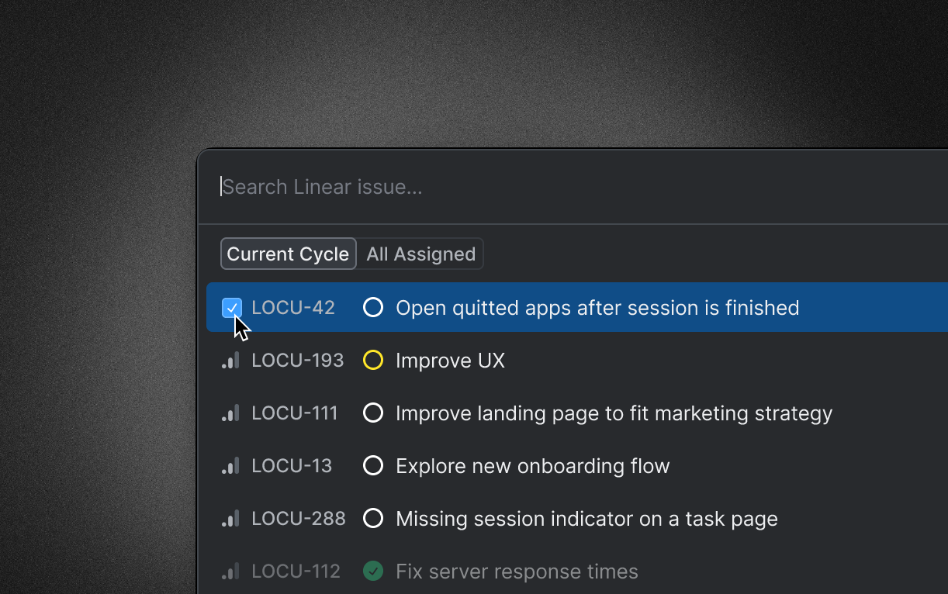Image resolution: width=948 pixels, height=594 pixels.
Task: Open "Missing session indicator on a task page"
Action: [586, 519]
